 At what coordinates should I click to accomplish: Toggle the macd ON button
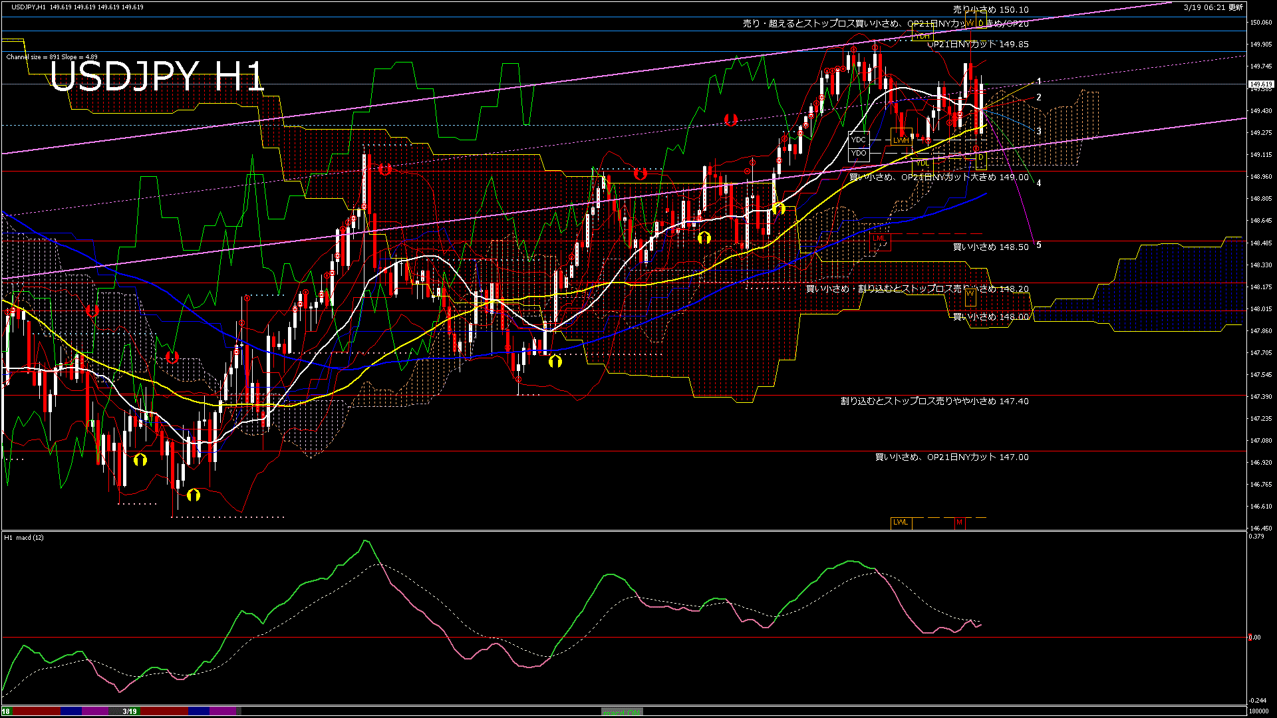(x=622, y=711)
